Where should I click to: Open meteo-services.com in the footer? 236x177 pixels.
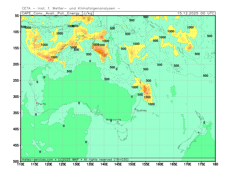pyautogui.click(x=37, y=160)
